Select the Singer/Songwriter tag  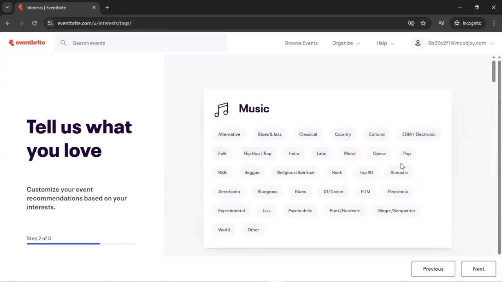pos(397,211)
